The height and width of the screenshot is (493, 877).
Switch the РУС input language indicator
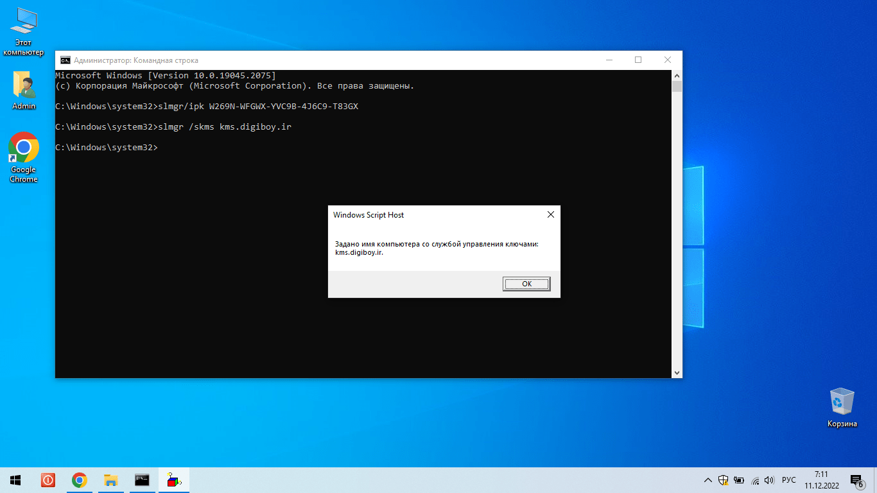(789, 480)
